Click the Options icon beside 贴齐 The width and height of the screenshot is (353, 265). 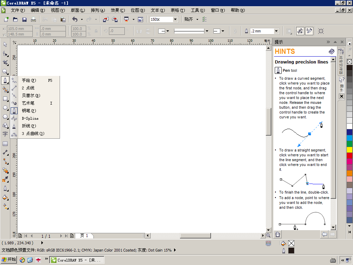(204, 19)
